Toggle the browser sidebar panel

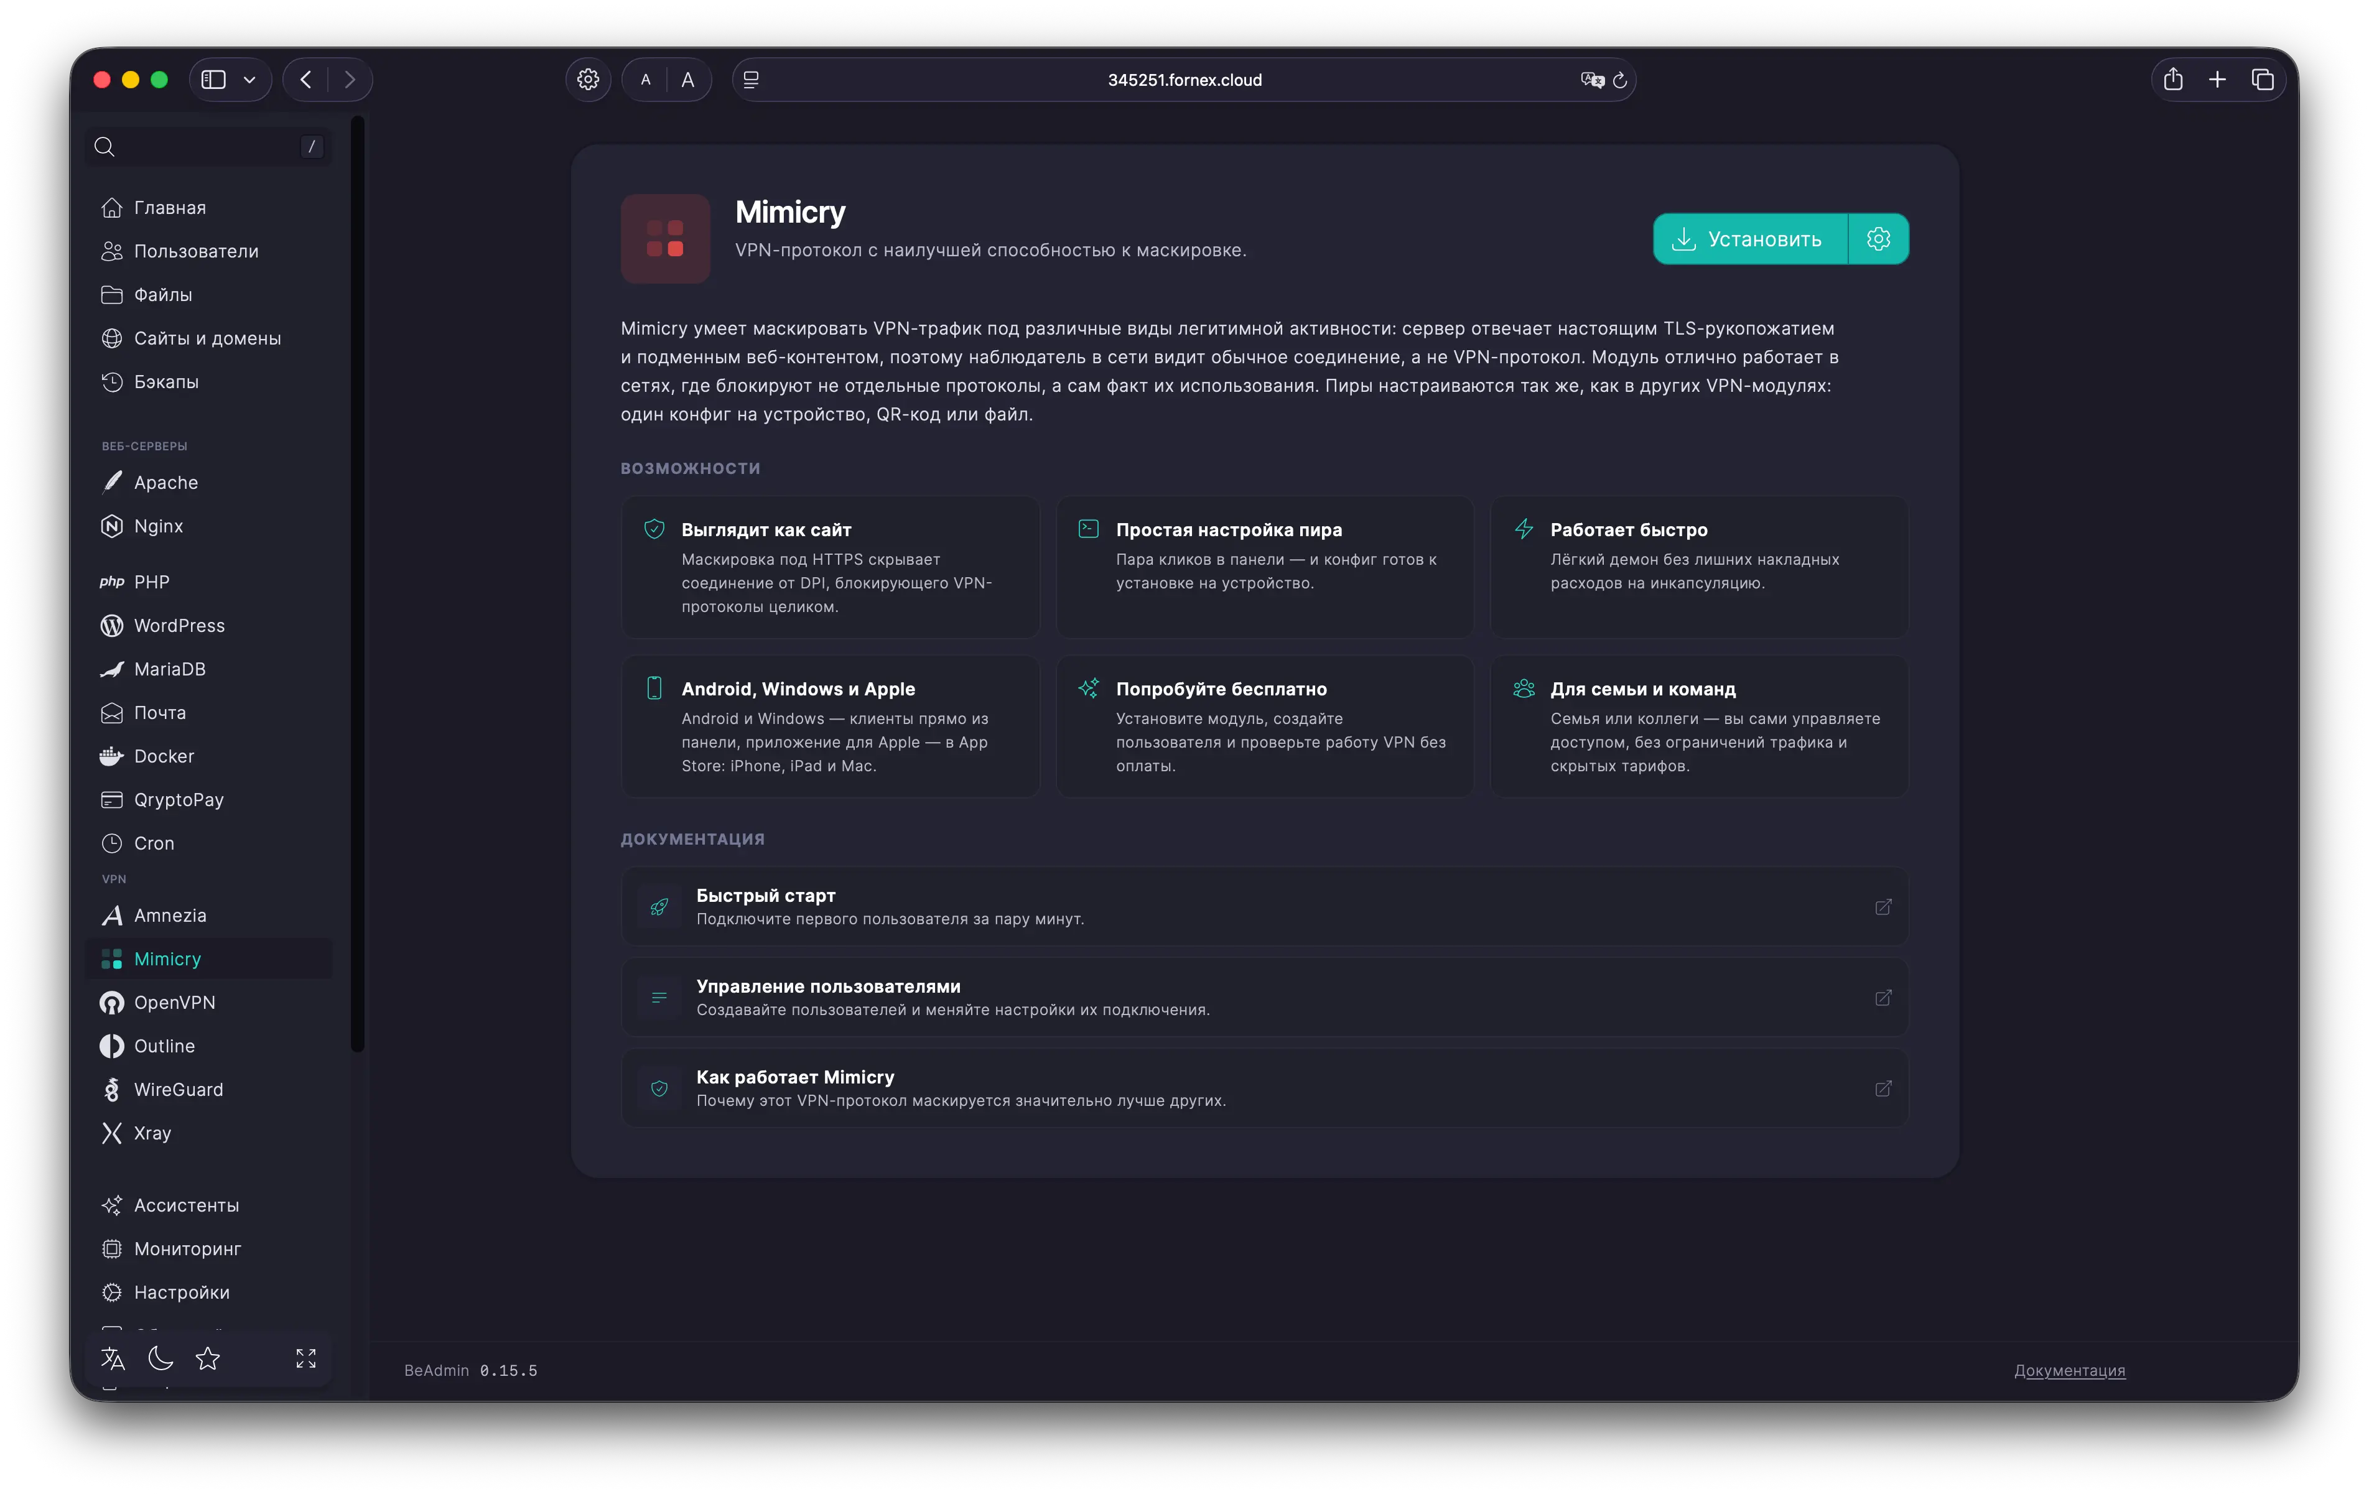coord(213,80)
